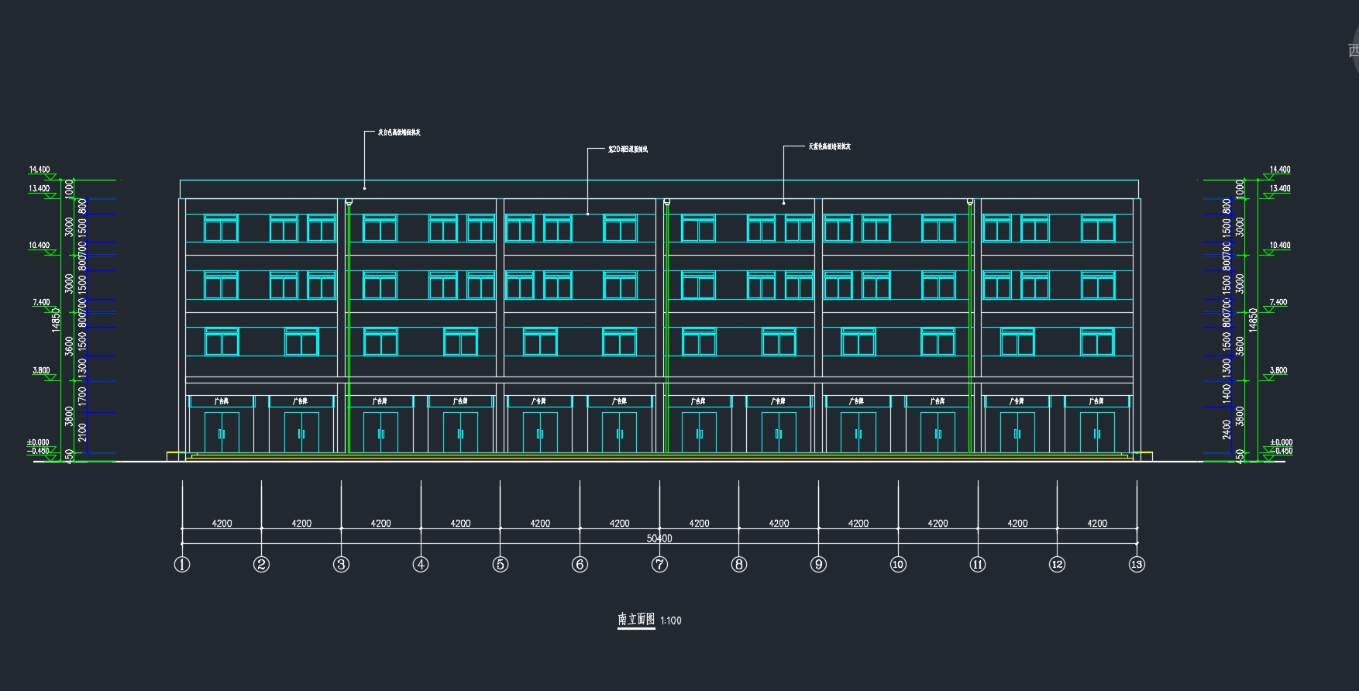Select the rightmost leader annotation text above the roof
Screen dimensions: 1359x691
[829, 146]
